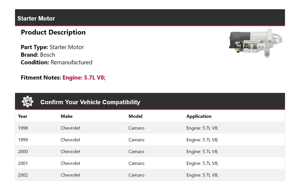Click the Application column header
Screen dimensions: 300x190
pyautogui.click(x=199, y=116)
